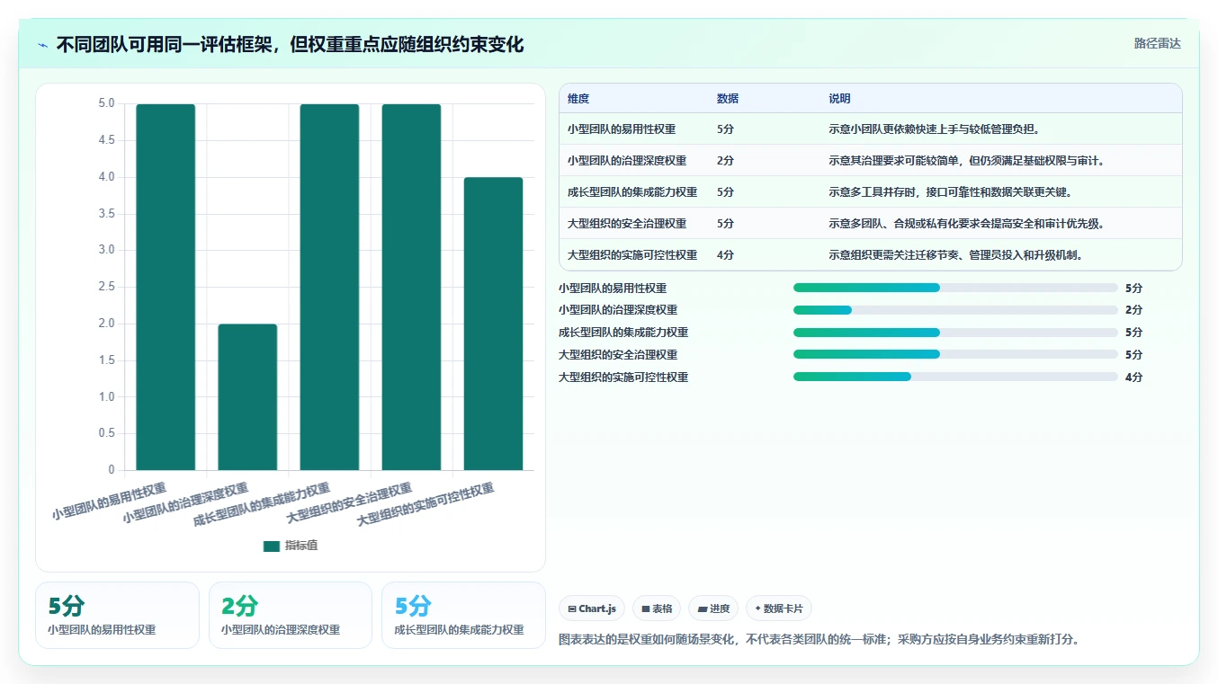The image size is (1218, 684).
Task: Click the 指标值 legend text
Action: coord(301,546)
